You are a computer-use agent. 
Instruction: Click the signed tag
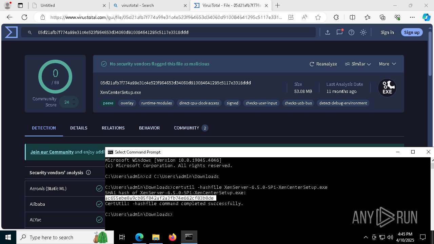coord(233,103)
